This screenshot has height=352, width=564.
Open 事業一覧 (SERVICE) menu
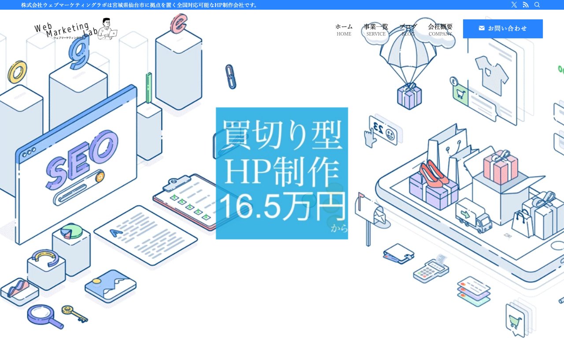(376, 29)
